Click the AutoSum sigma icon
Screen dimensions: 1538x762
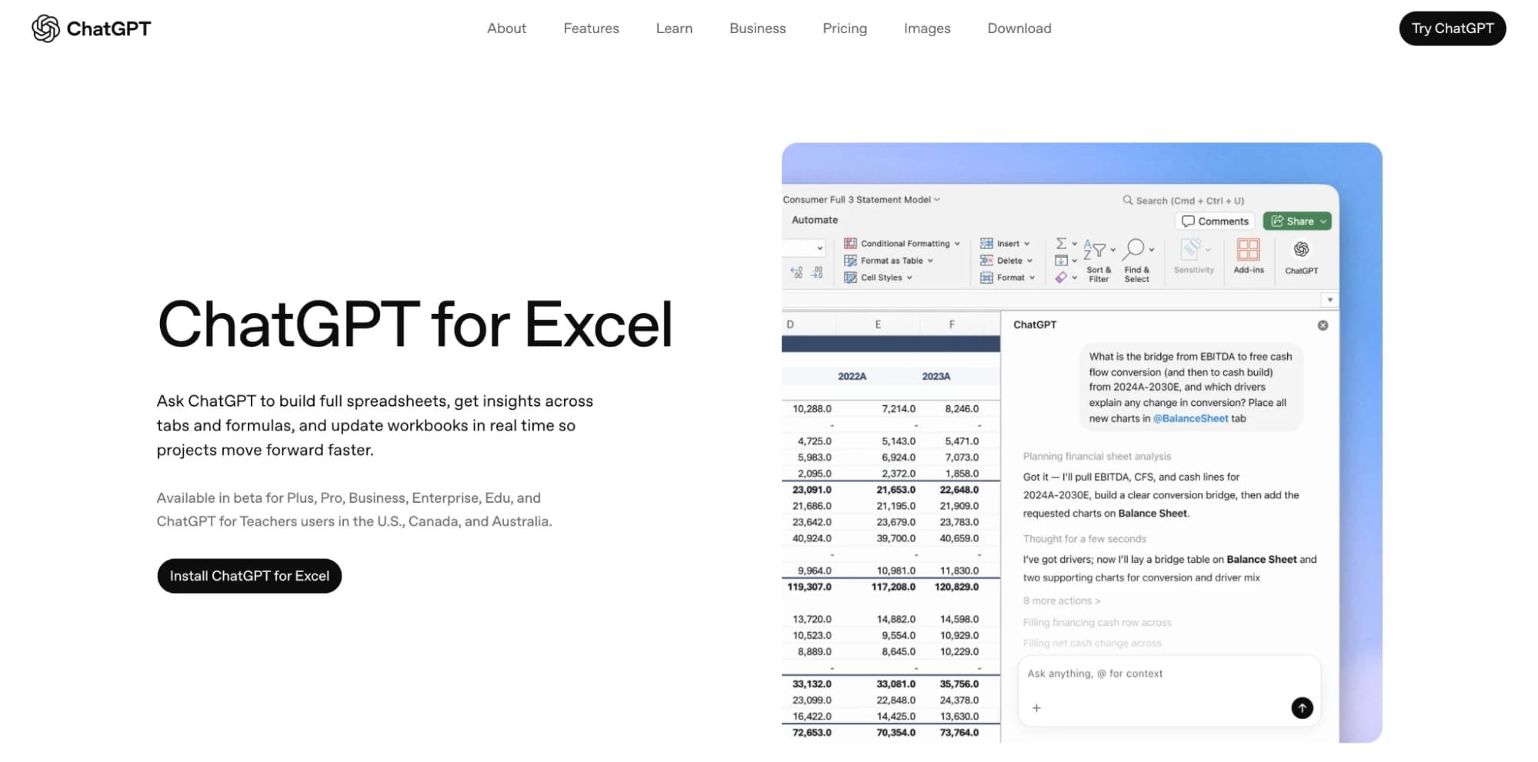1061,243
